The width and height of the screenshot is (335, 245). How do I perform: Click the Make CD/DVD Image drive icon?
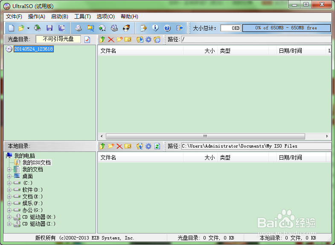click(79, 28)
